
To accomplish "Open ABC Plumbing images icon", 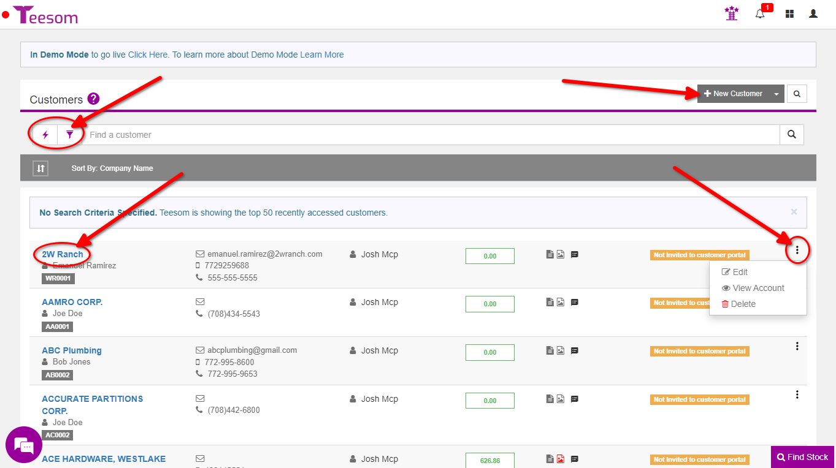I will pos(561,350).
